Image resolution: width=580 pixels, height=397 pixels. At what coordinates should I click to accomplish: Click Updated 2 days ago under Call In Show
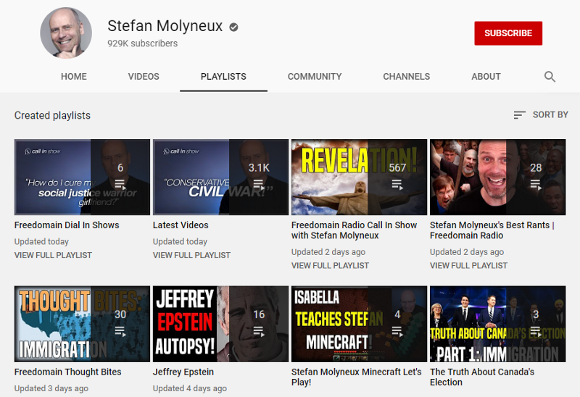[328, 251]
